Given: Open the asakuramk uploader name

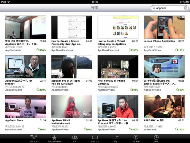Looking at the screenshot, I should pos(150,130).
